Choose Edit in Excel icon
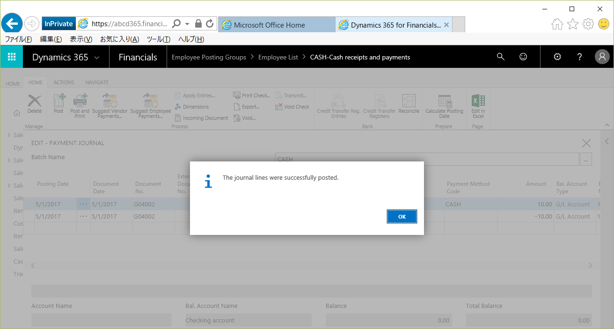The width and height of the screenshot is (614, 329). coord(478,106)
